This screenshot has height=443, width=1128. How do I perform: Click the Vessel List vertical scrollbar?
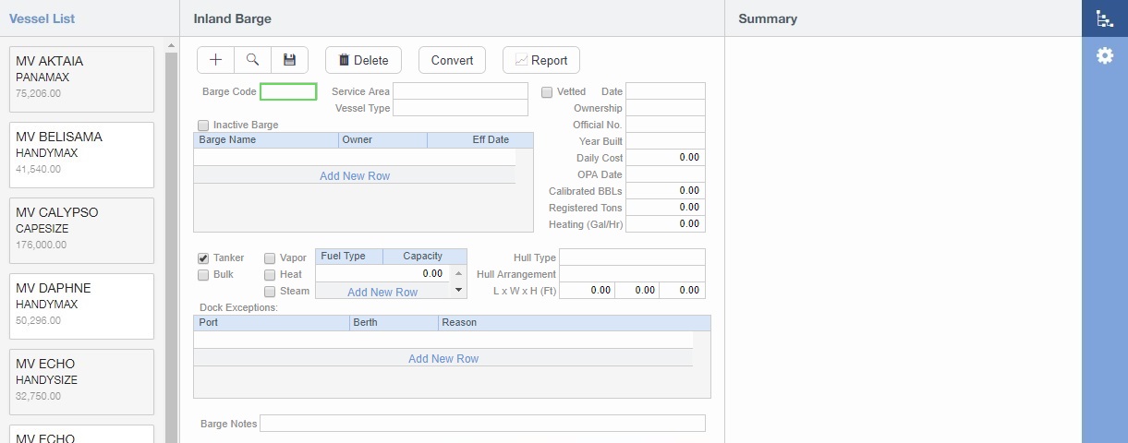[171, 240]
